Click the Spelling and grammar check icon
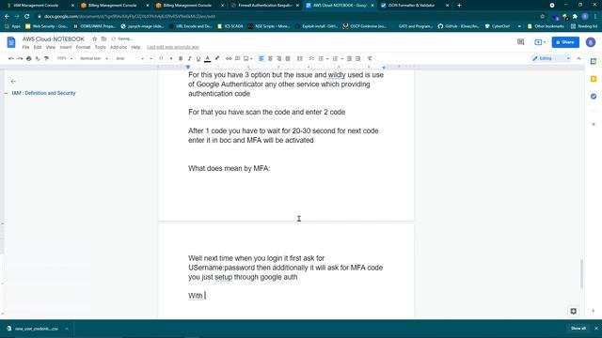Viewport: 602px width, 338px height. click(x=38, y=58)
